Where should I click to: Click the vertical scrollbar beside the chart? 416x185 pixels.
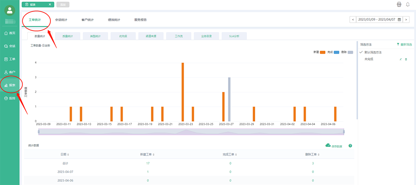tap(357, 80)
